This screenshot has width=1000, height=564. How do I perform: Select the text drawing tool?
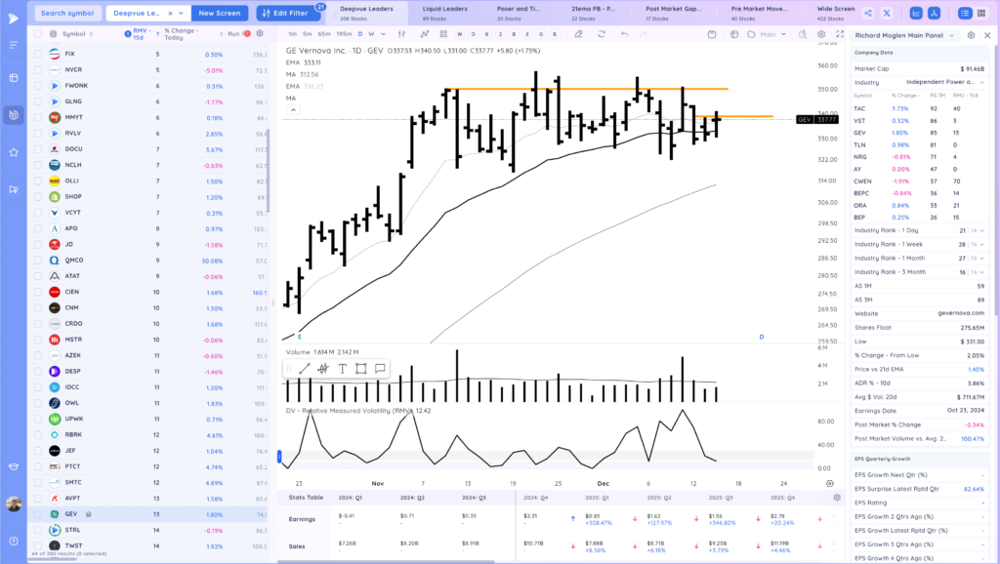pyautogui.click(x=343, y=368)
